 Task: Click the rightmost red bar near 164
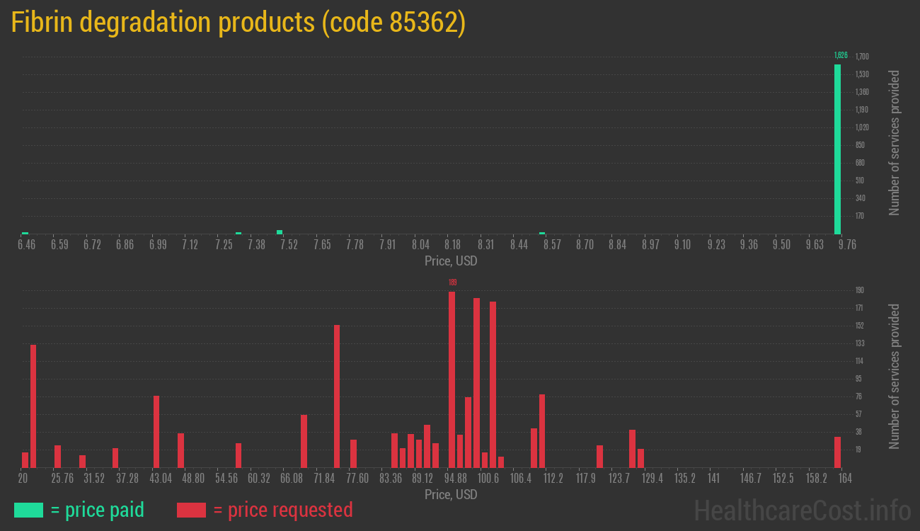pos(837,452)
